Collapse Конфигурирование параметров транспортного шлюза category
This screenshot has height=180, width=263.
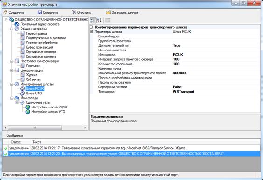click(x=91, y=27)
